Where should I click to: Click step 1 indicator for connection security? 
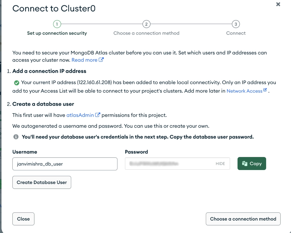pos(57,23)
